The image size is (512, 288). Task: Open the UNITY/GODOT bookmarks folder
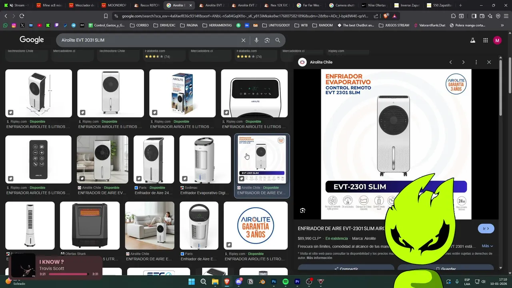(x=276, y=25)
